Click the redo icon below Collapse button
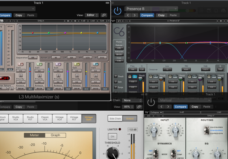228x159 pixels. (158, 116)
